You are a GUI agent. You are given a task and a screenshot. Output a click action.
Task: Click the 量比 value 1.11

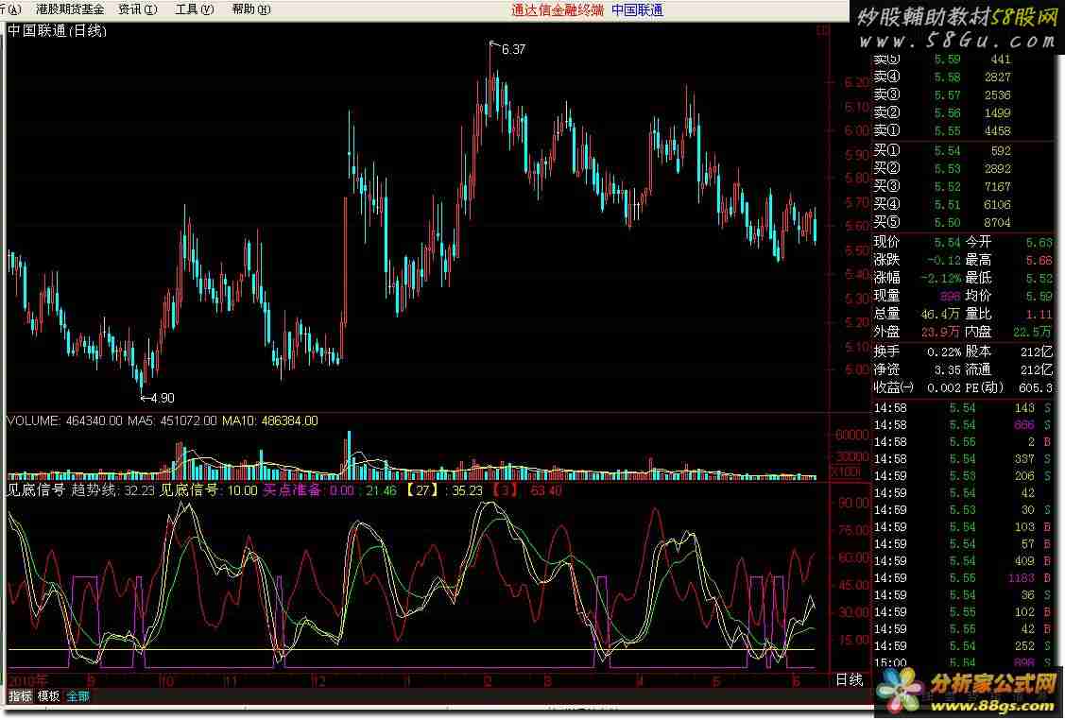click(x=1039, y=314)
